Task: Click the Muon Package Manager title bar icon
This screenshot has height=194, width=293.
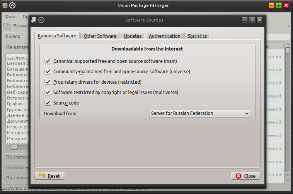Action: pyautogui.click(x=4, y=5)
